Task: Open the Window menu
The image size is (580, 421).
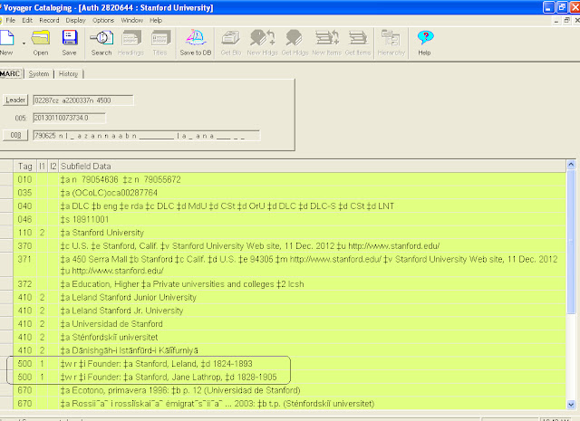Action: coord(132,20)
